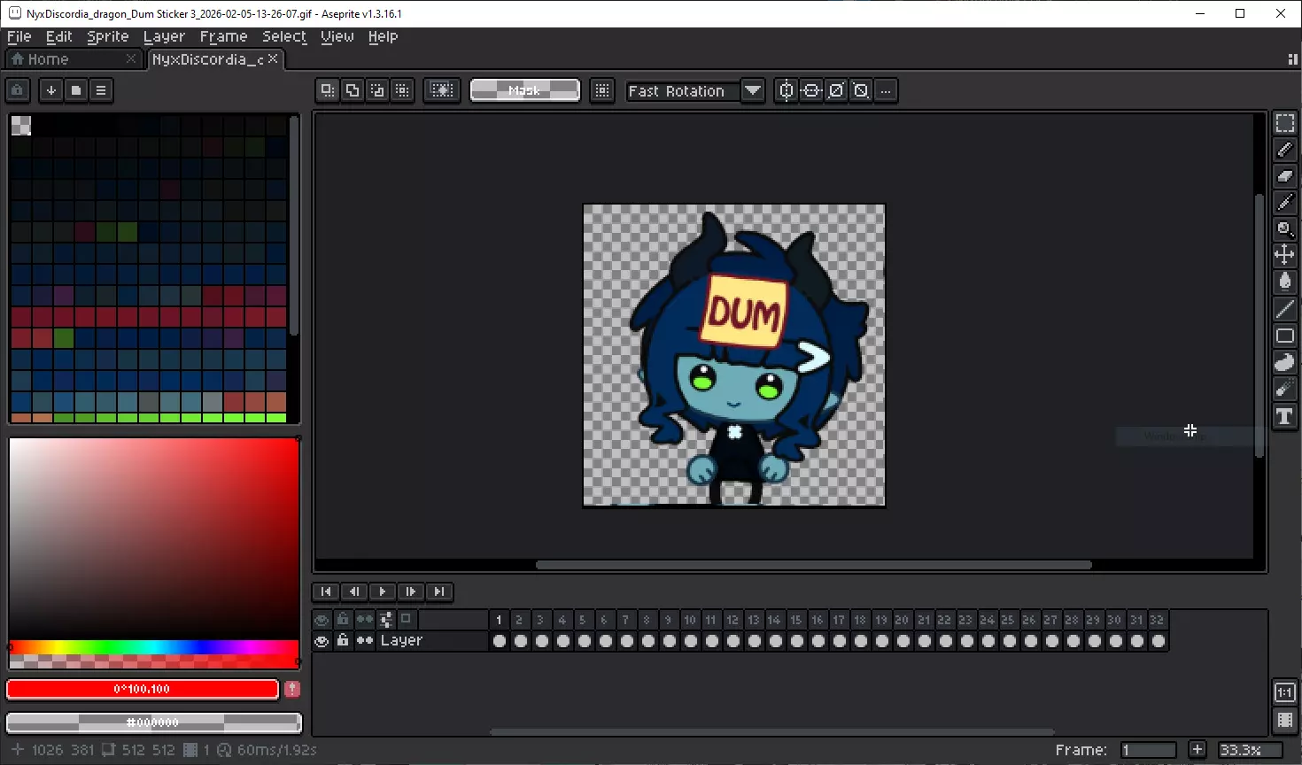Select the Pencil tool
This screenshot has width=1302, height=765.
(x=1284, y=150)
